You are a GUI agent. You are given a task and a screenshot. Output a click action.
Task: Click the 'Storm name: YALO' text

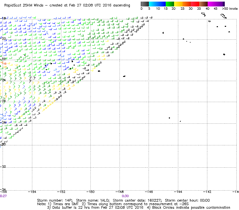[92, 200]
